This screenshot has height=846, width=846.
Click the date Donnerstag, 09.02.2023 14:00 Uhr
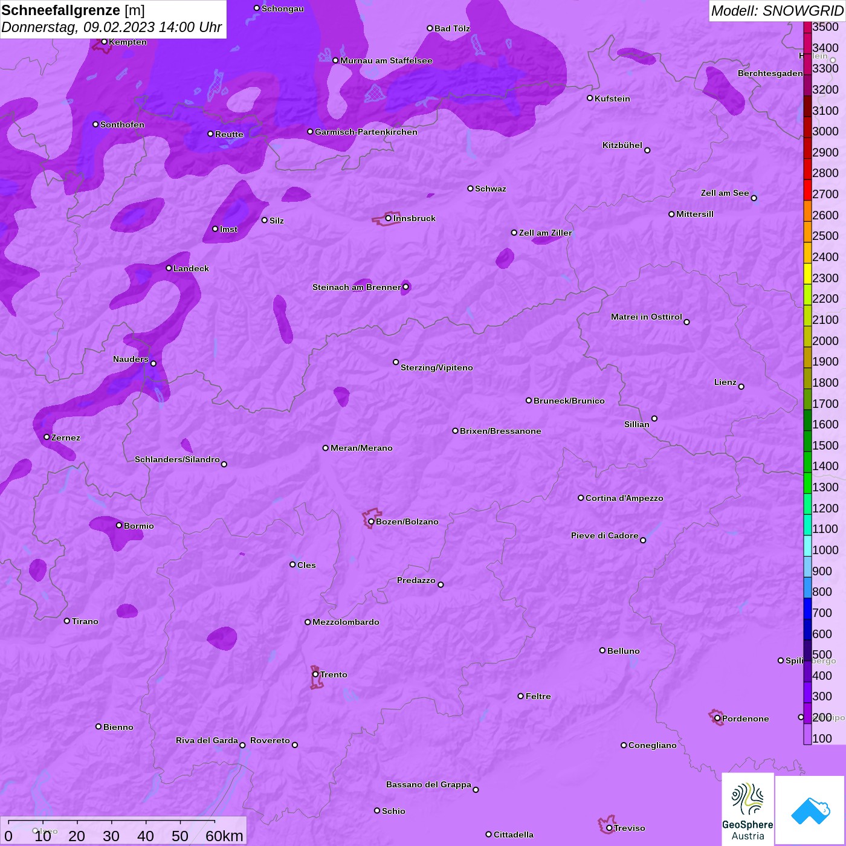pyautogui.click(x=112, y=27)
